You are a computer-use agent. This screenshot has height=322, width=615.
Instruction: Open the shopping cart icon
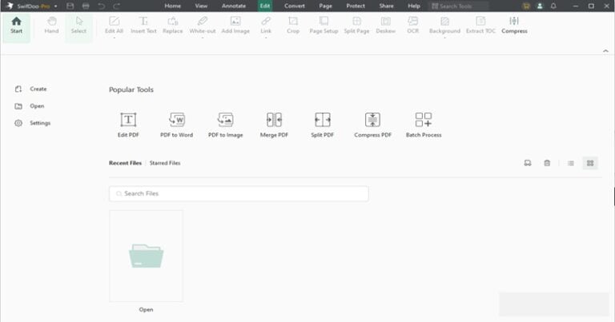click(526, 6)
